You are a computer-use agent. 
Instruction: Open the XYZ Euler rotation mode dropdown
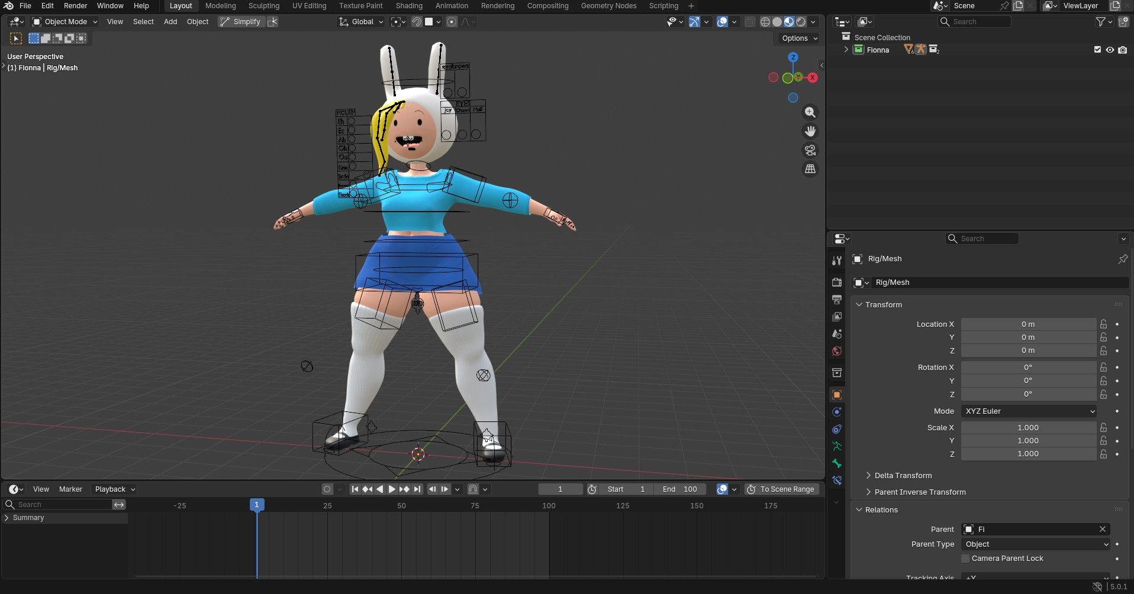1029,411
